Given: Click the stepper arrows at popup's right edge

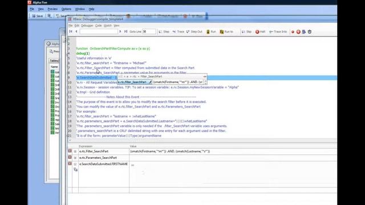Looking at the screenshot, I should tap(205, 82).
